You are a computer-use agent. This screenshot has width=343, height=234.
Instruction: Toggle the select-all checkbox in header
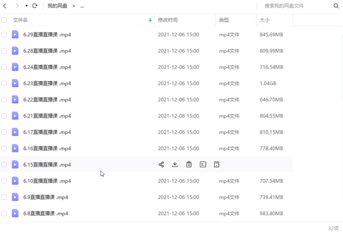coord(4,20)
